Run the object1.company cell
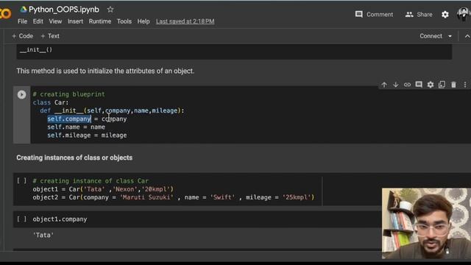The width and height of the screenshot is (471, 265). [x=21, y=219]
